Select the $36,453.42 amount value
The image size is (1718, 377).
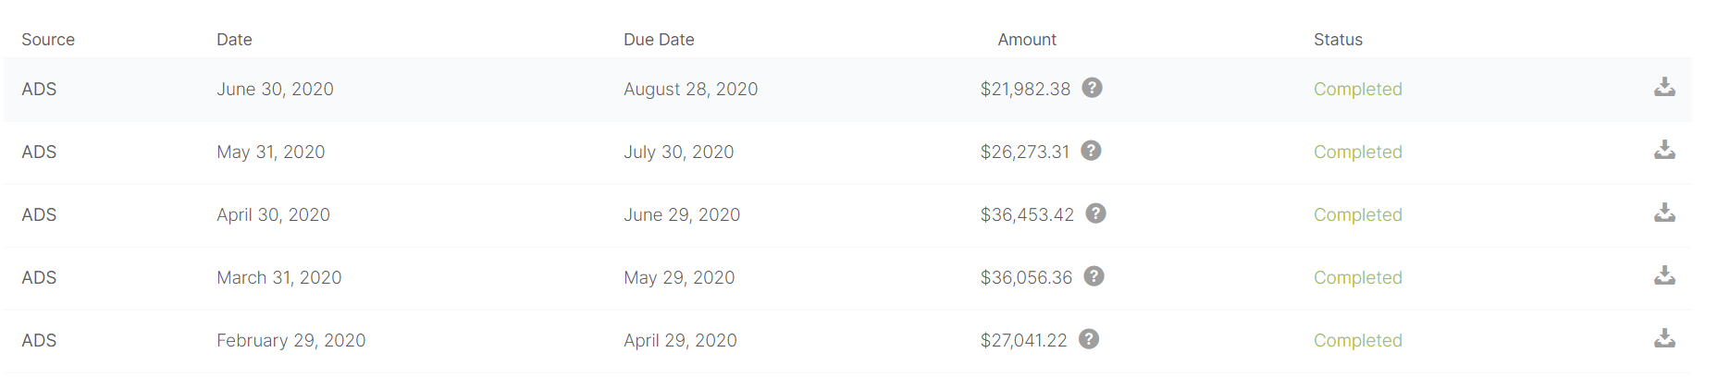pos(1027,215)
